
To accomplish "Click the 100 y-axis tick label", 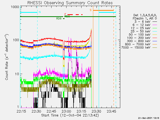I will [x=16, y=40].
